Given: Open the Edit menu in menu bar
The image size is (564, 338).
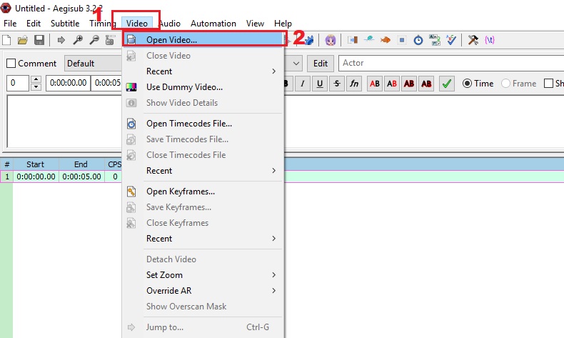Looking at the screenshot, I should [x=34, y=24].
